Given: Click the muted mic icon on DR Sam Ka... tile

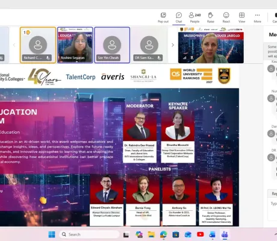Looking at the screenshot, I should click(159, 58).
